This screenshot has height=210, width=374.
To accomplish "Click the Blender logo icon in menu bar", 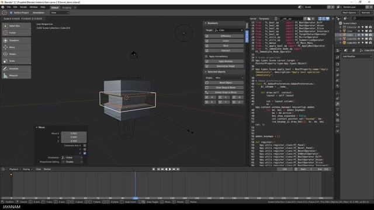I will pos(3,7).
